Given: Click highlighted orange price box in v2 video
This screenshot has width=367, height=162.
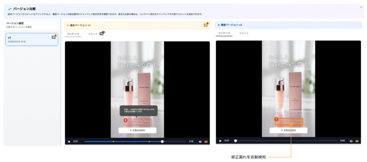Looking at the screenshot, I should pyautogui.click(x=290, y=122).
